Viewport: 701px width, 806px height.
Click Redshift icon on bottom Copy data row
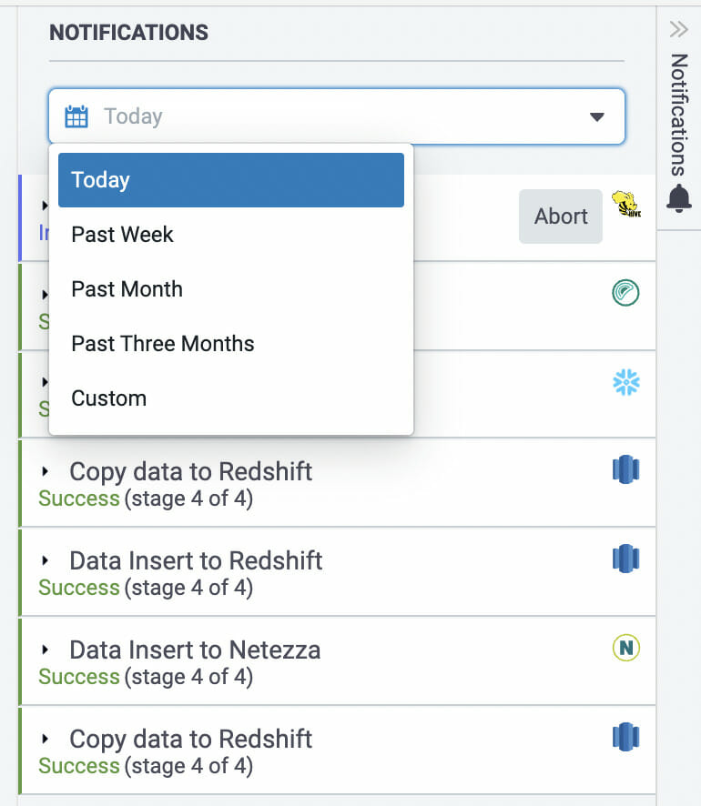626,737
